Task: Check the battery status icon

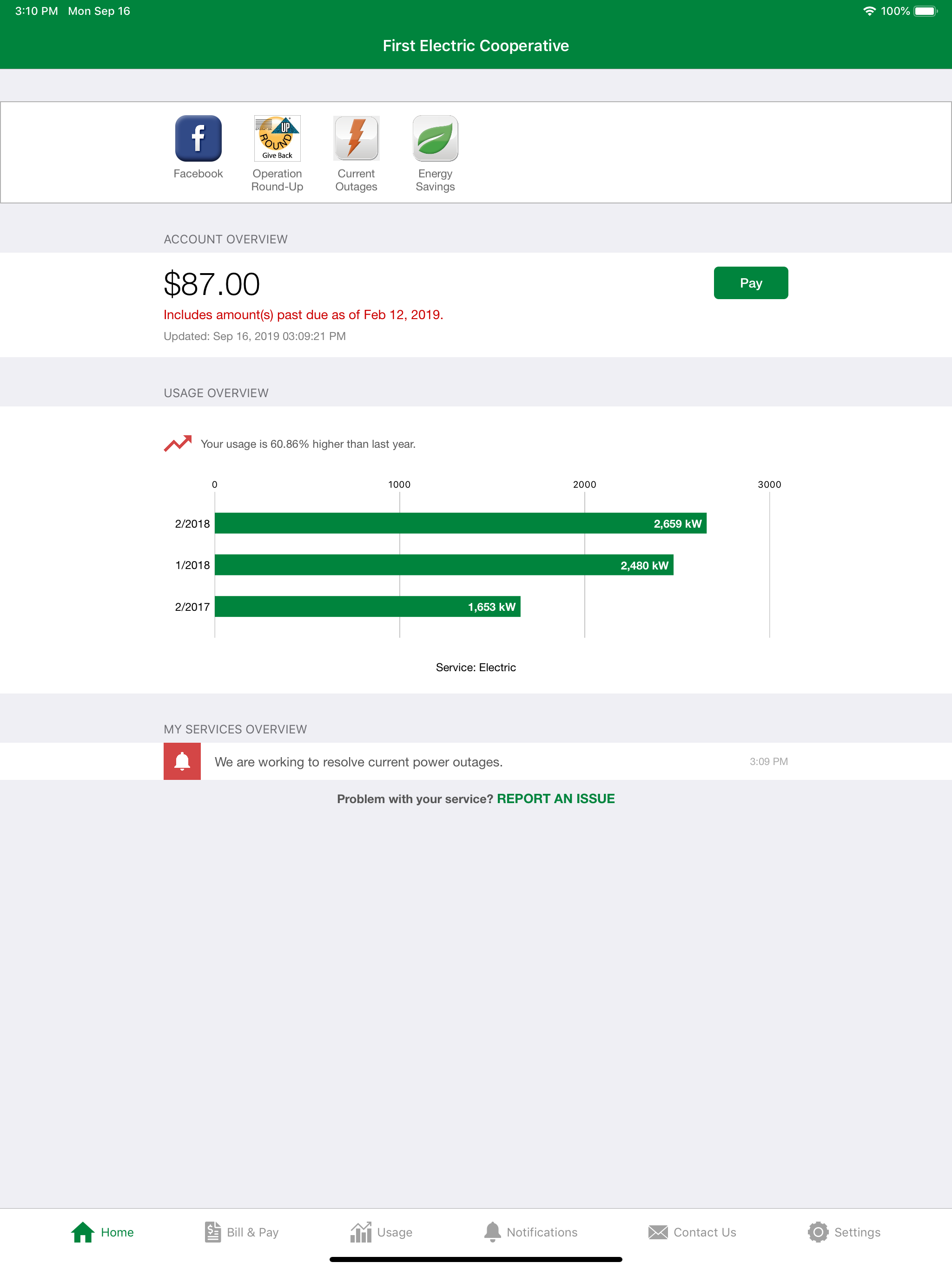Action: pos(926,11)
